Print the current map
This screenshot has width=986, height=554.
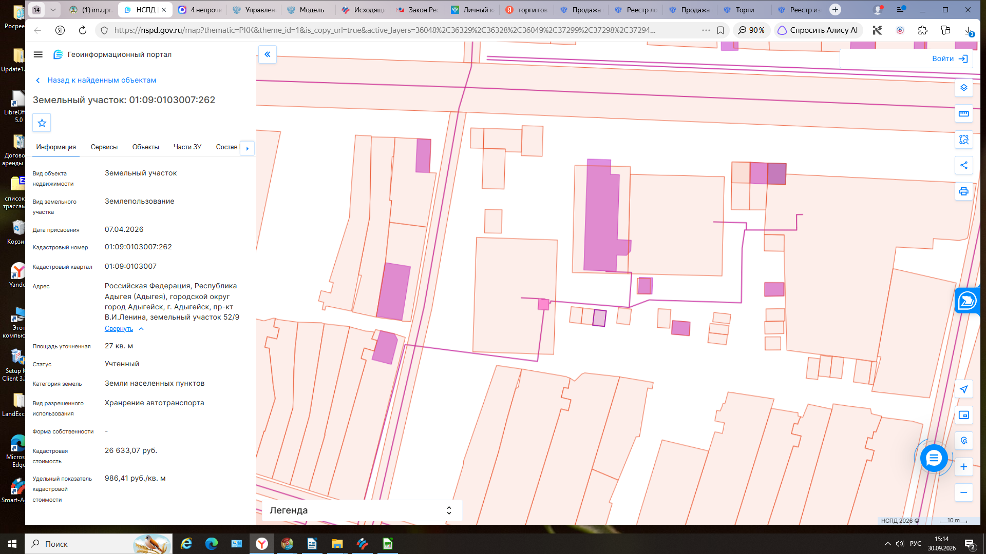coord(964,191)
